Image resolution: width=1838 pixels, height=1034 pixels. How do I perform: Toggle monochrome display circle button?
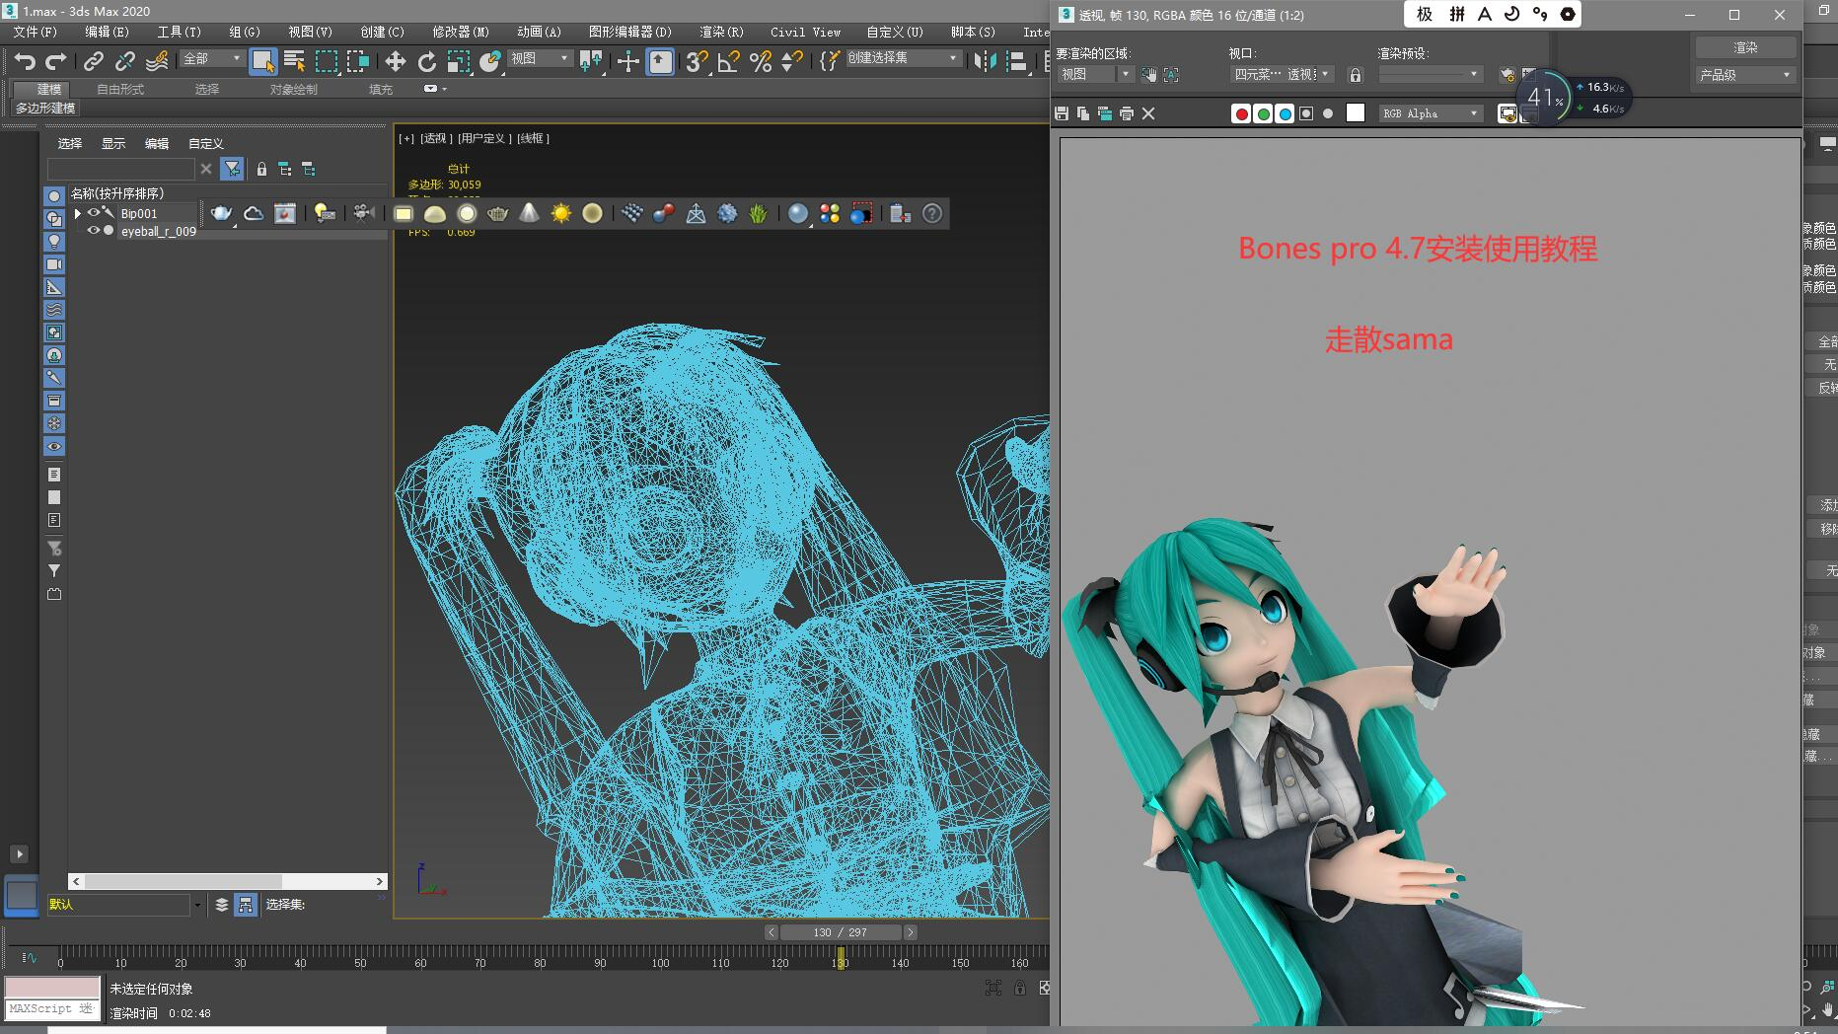[1328, 113]
